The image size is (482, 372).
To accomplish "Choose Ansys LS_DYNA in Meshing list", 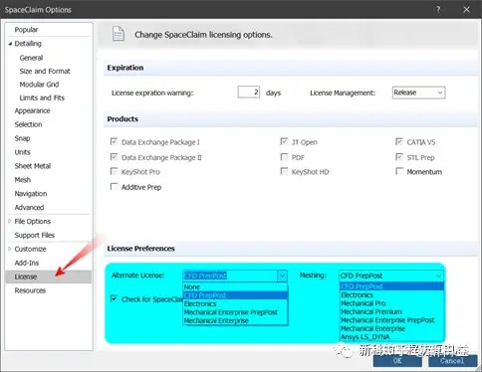I will point(391,337).
